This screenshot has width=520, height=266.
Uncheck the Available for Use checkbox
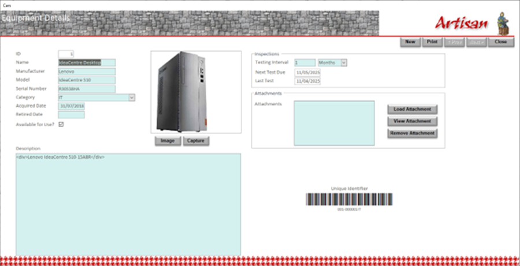(x=61, y=124)
